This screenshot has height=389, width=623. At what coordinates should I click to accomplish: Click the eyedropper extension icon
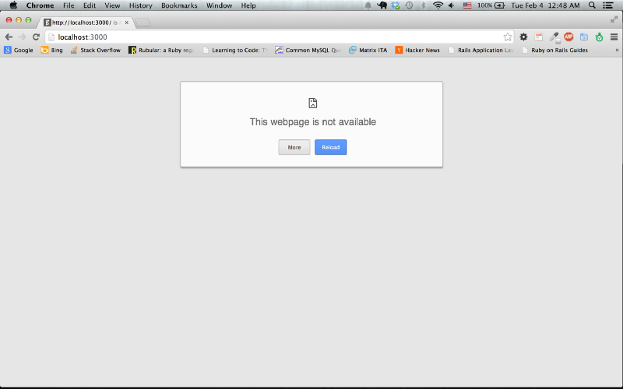[554, 37]
